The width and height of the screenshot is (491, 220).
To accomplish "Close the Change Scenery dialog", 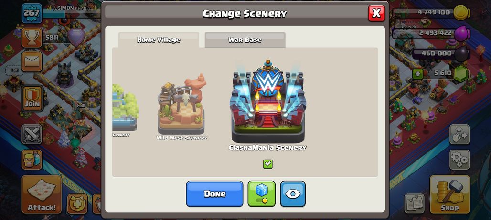I will pos(376,13).
